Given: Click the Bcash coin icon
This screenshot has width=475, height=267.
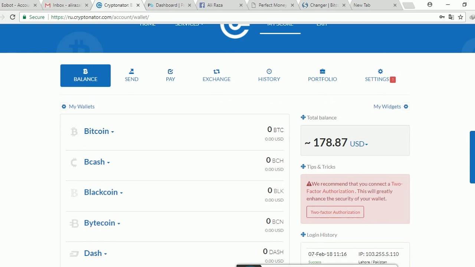Looking at the screenshot, I should (x=74, y=162).
